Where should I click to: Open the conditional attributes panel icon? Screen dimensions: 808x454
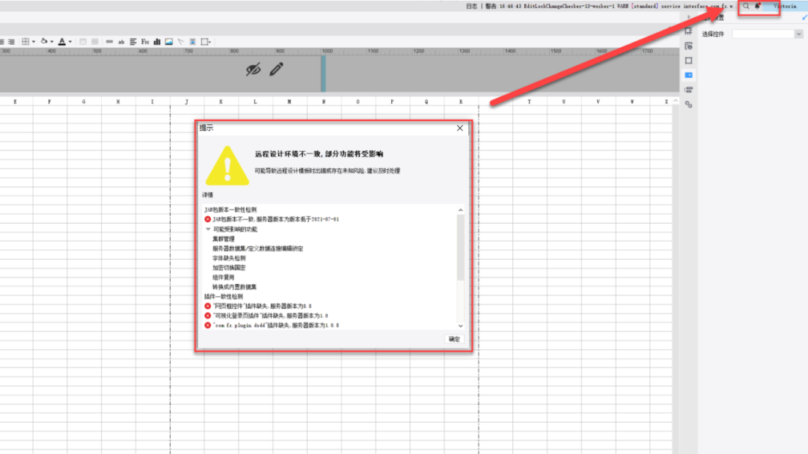tap(688, 90)
